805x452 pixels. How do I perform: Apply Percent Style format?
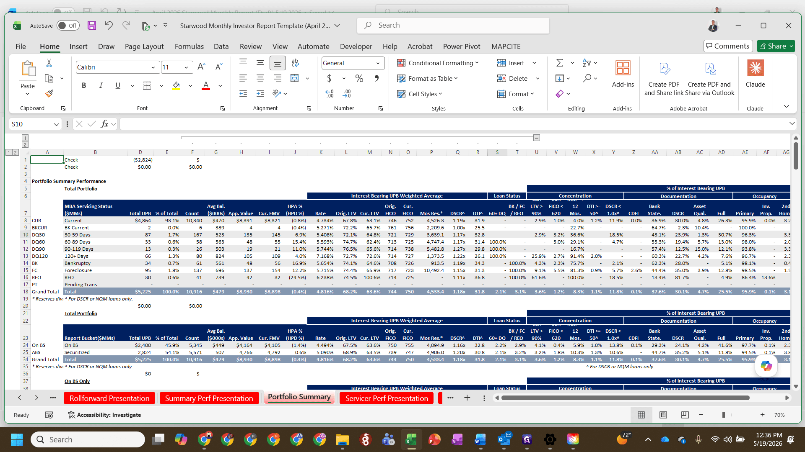[x=359, y=78]
